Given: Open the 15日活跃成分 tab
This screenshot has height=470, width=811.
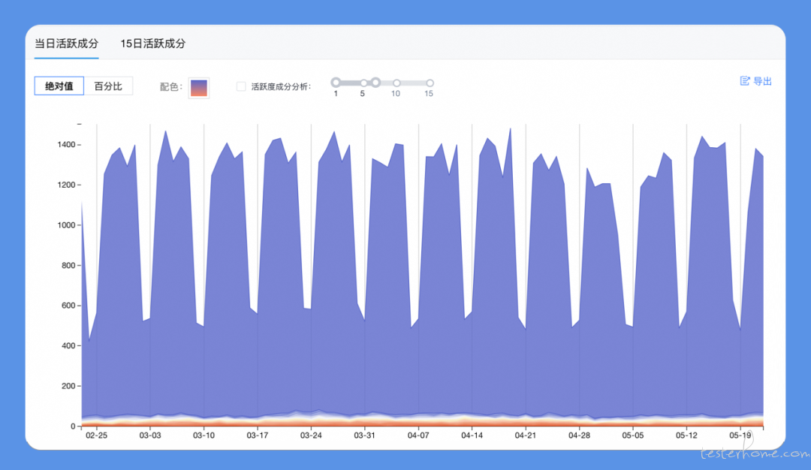Looking at the screenshot, I should point(152,44).
